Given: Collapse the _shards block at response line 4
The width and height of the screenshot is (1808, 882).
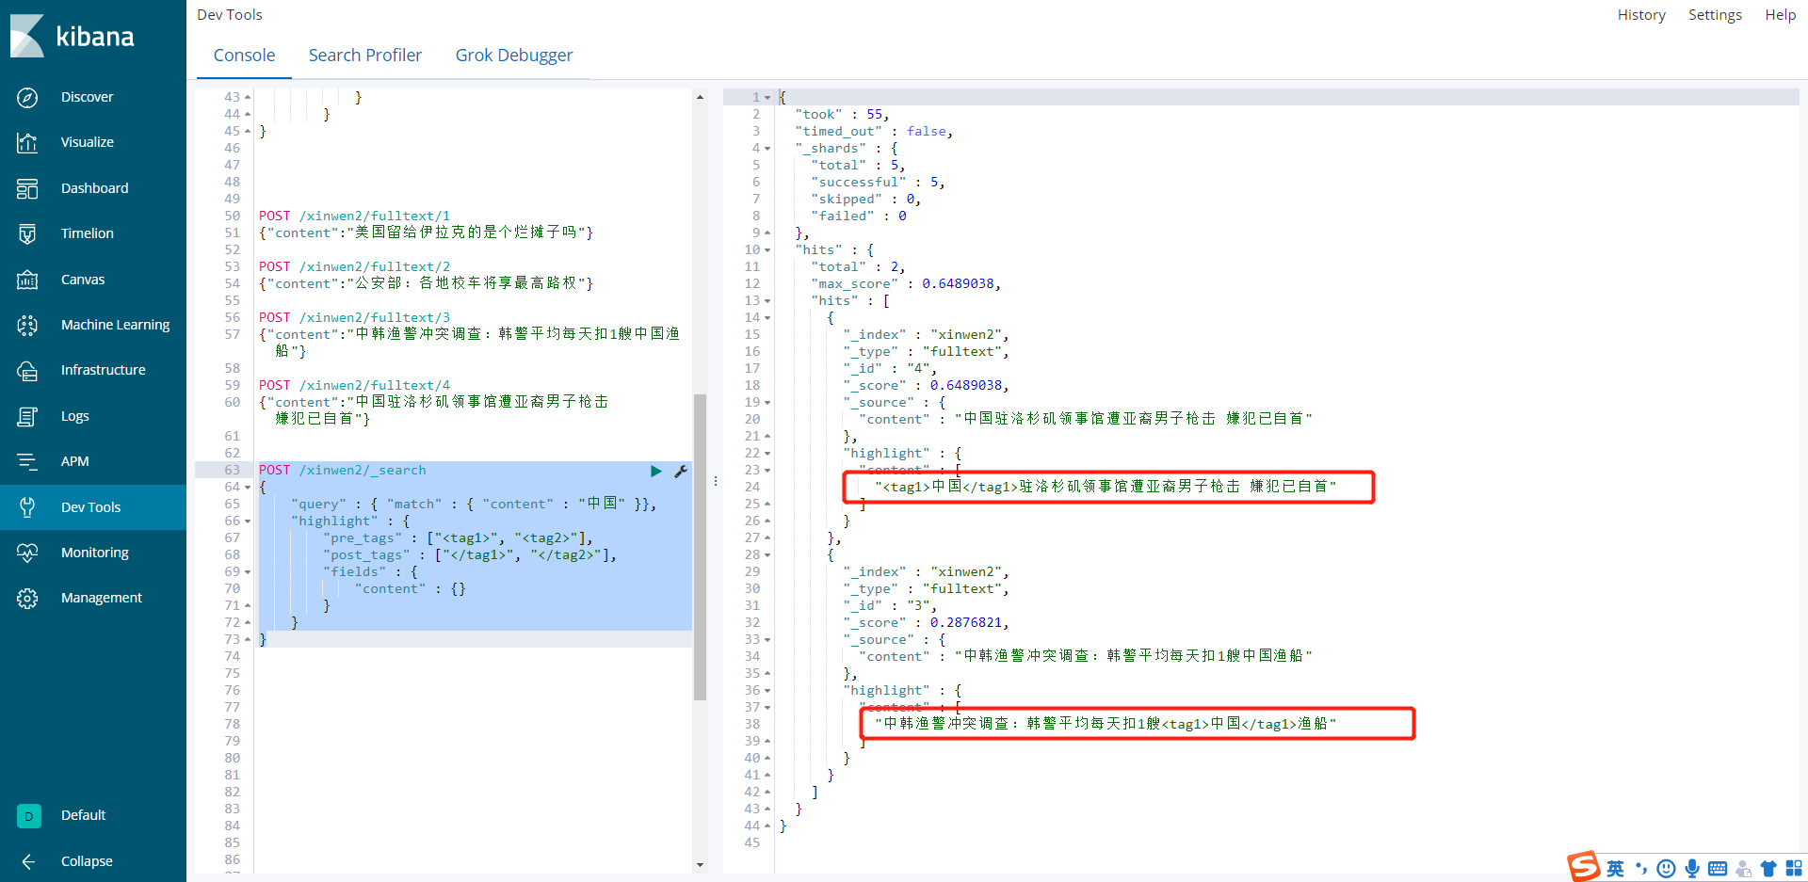Looking at the screenshot, I should (x=767, y=149).
